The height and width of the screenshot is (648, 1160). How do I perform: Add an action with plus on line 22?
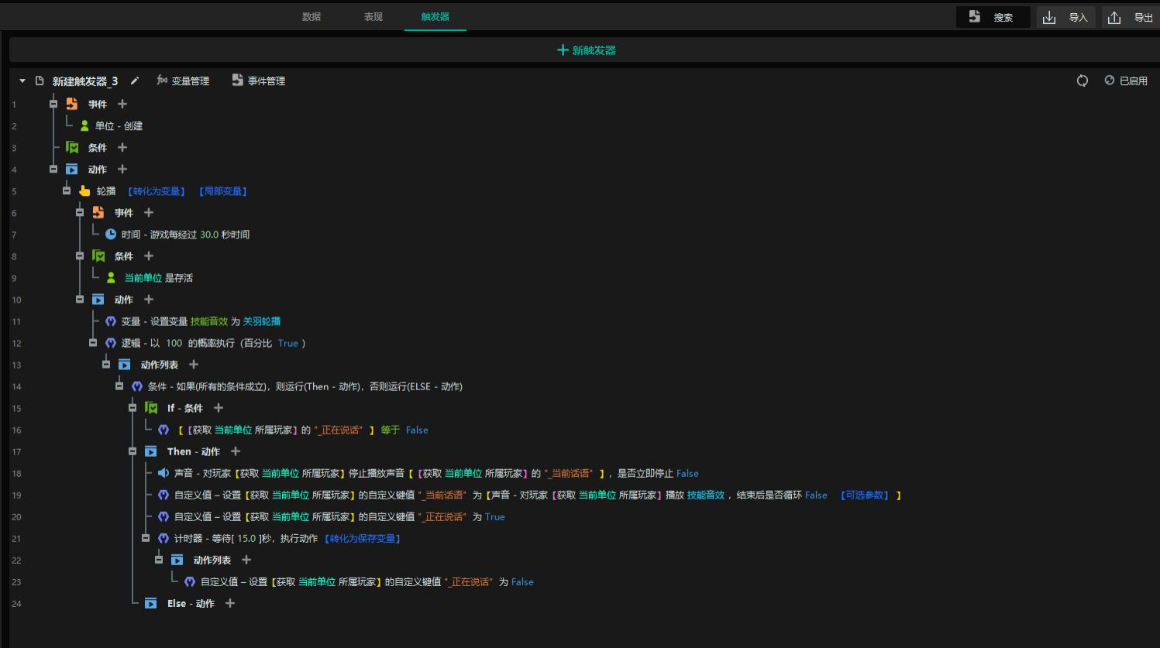click(x=246, y=559)
